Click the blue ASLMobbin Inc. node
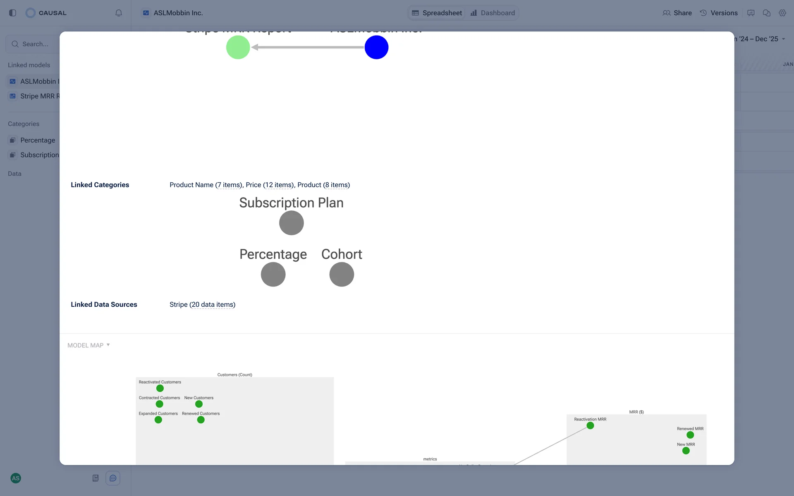The height and width of the screenshot is (496, 794). tap(376, 47)
